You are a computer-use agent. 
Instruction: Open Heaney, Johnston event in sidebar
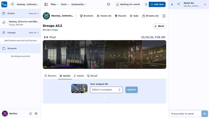(20, 23)
